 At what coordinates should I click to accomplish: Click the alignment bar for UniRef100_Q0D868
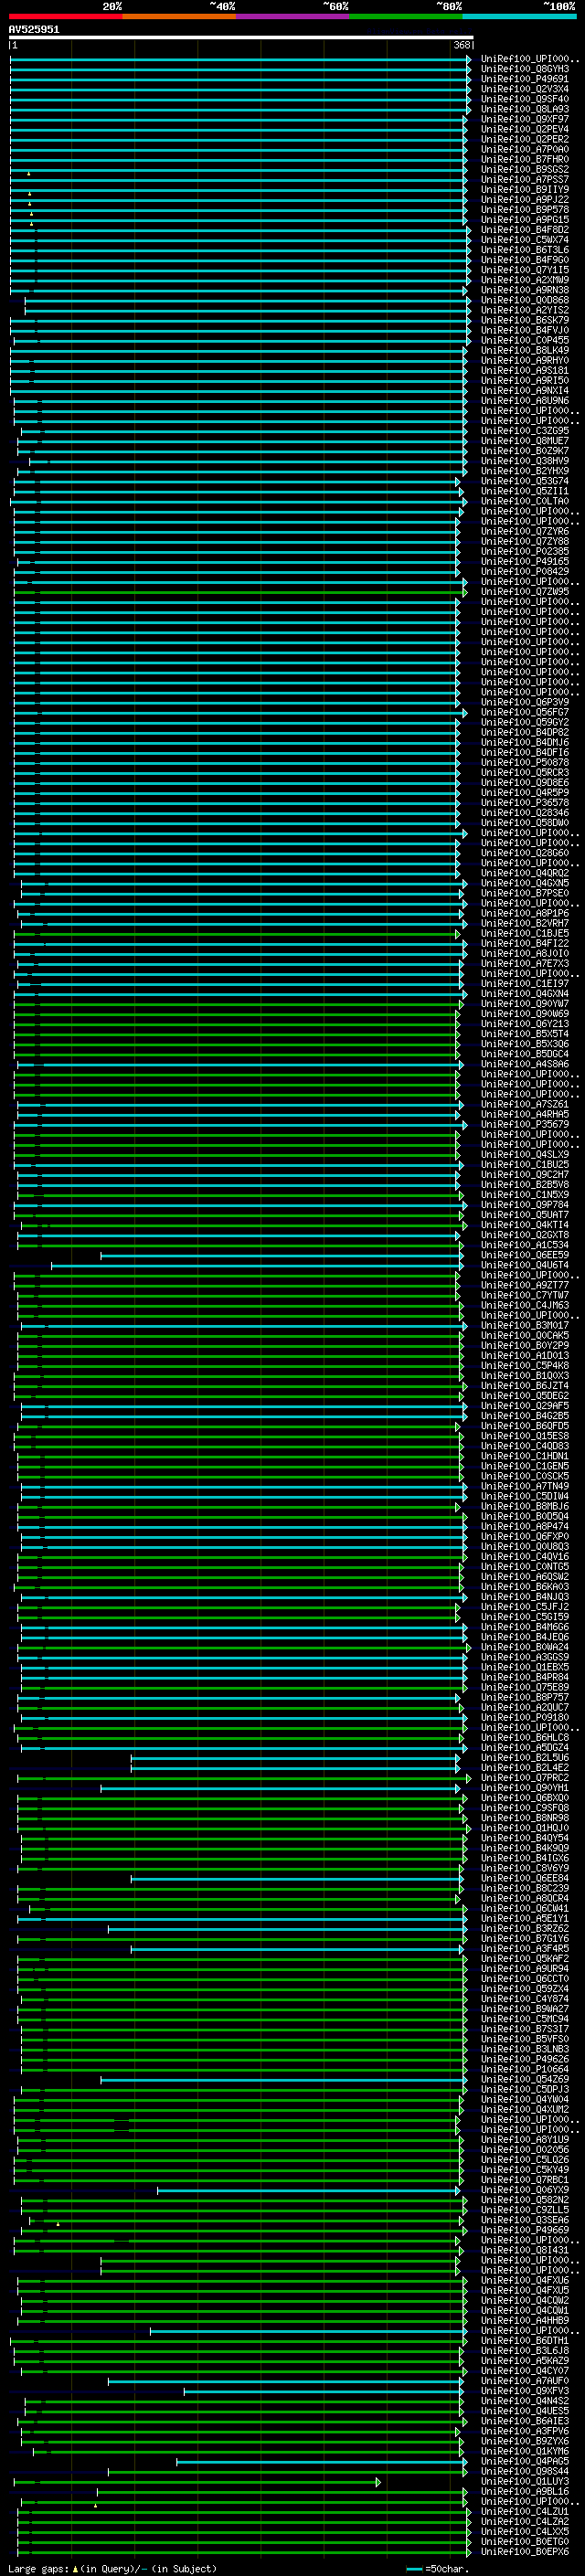click(x=247, y=300)
